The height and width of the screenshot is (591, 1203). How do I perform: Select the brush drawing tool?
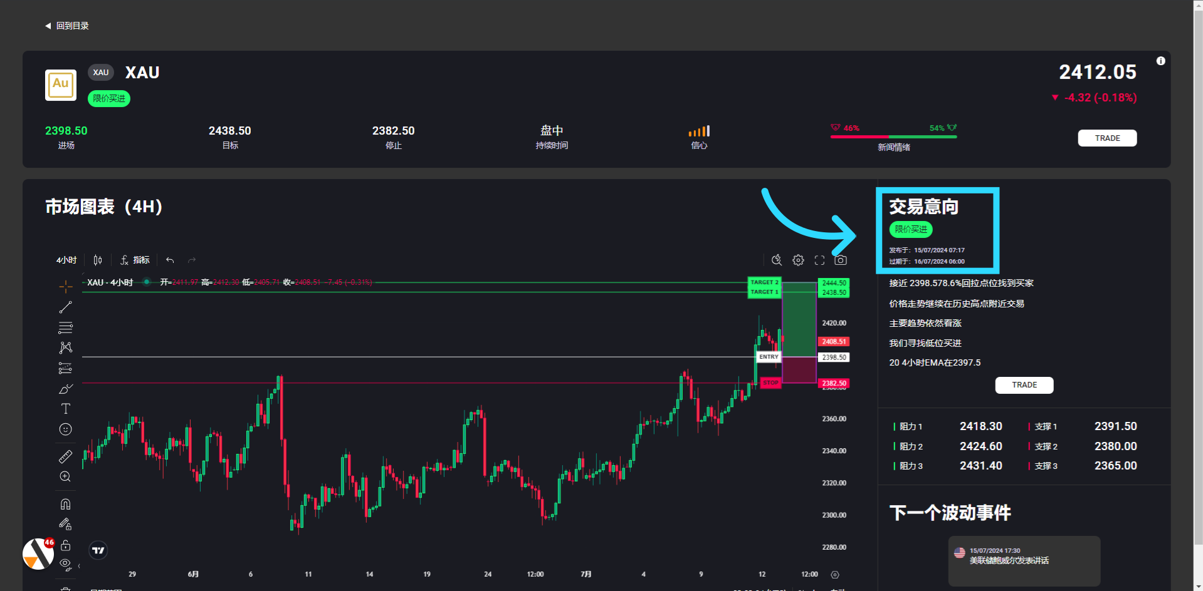pyautogui.click(x=65, y=389)
